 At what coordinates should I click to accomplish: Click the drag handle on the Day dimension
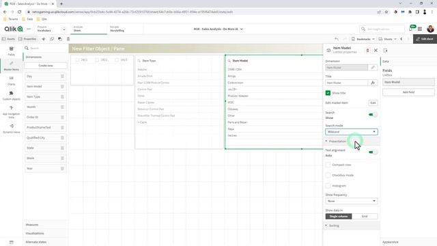coord(62,76)
